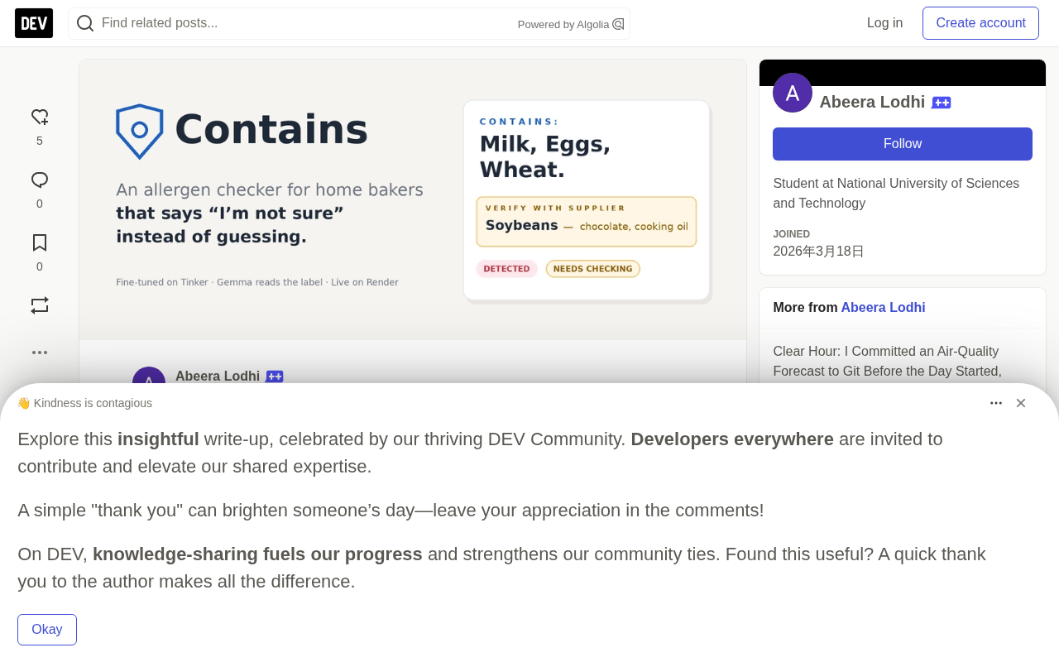
Task: Open the Clear Hour article link
Action: 887,361
